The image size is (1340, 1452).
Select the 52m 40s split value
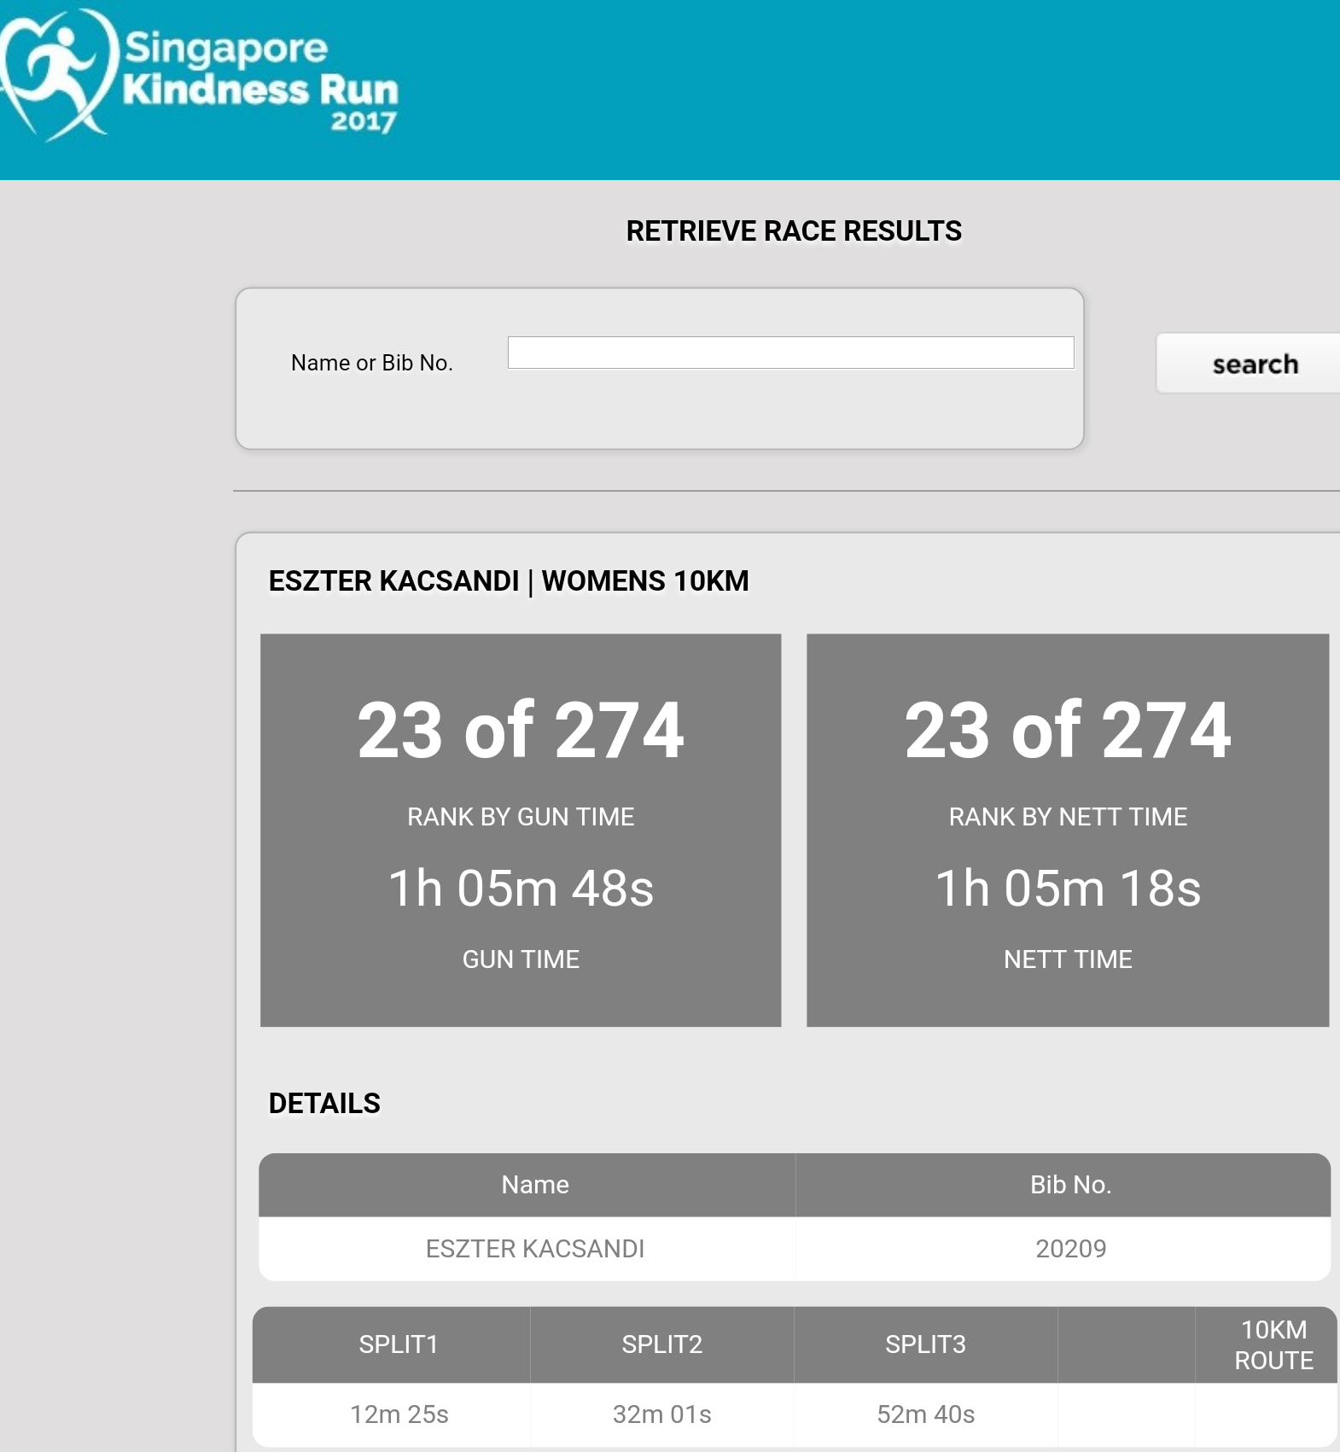[925, 1414]
